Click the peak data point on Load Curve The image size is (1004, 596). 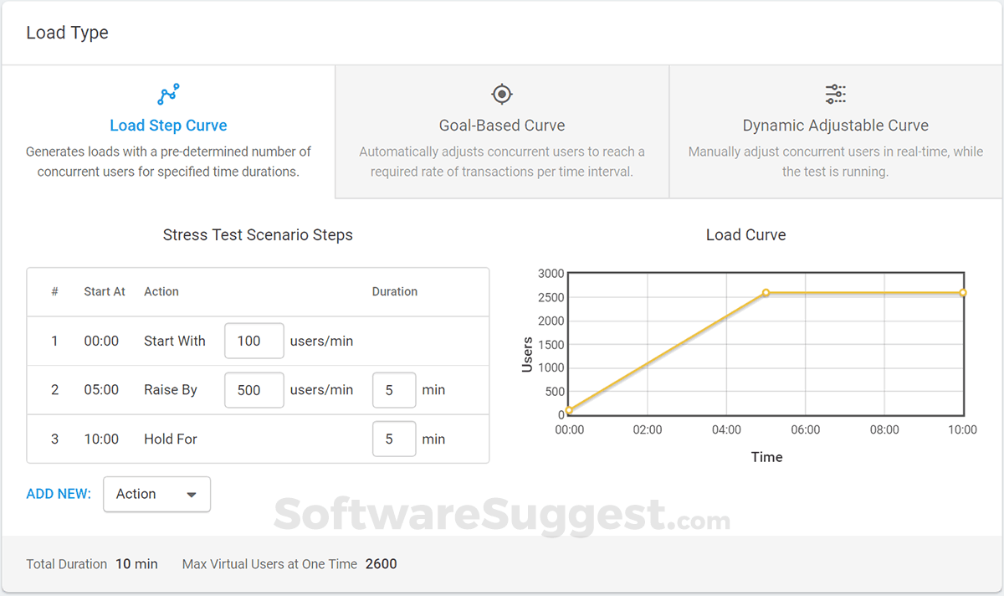pos(766,293)
